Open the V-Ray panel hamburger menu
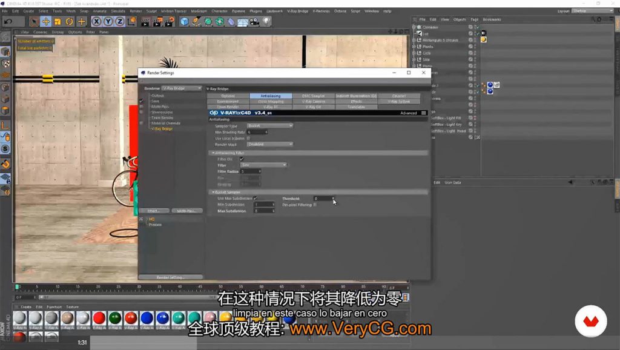The height and width of the screenshot is (350, 620). [x=423, y=113]
